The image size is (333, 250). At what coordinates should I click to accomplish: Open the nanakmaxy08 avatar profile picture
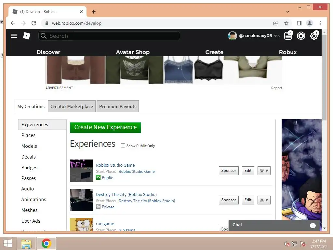click(232, 36)
